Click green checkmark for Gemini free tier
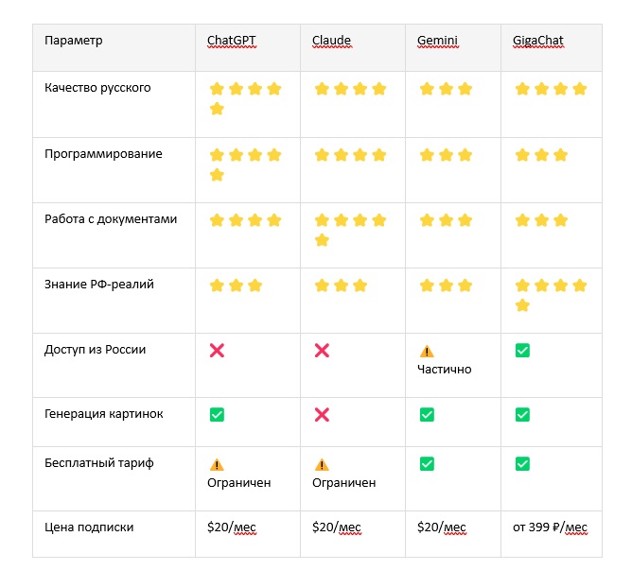This screenshot has height=588, width=632. tap(427, 464)
